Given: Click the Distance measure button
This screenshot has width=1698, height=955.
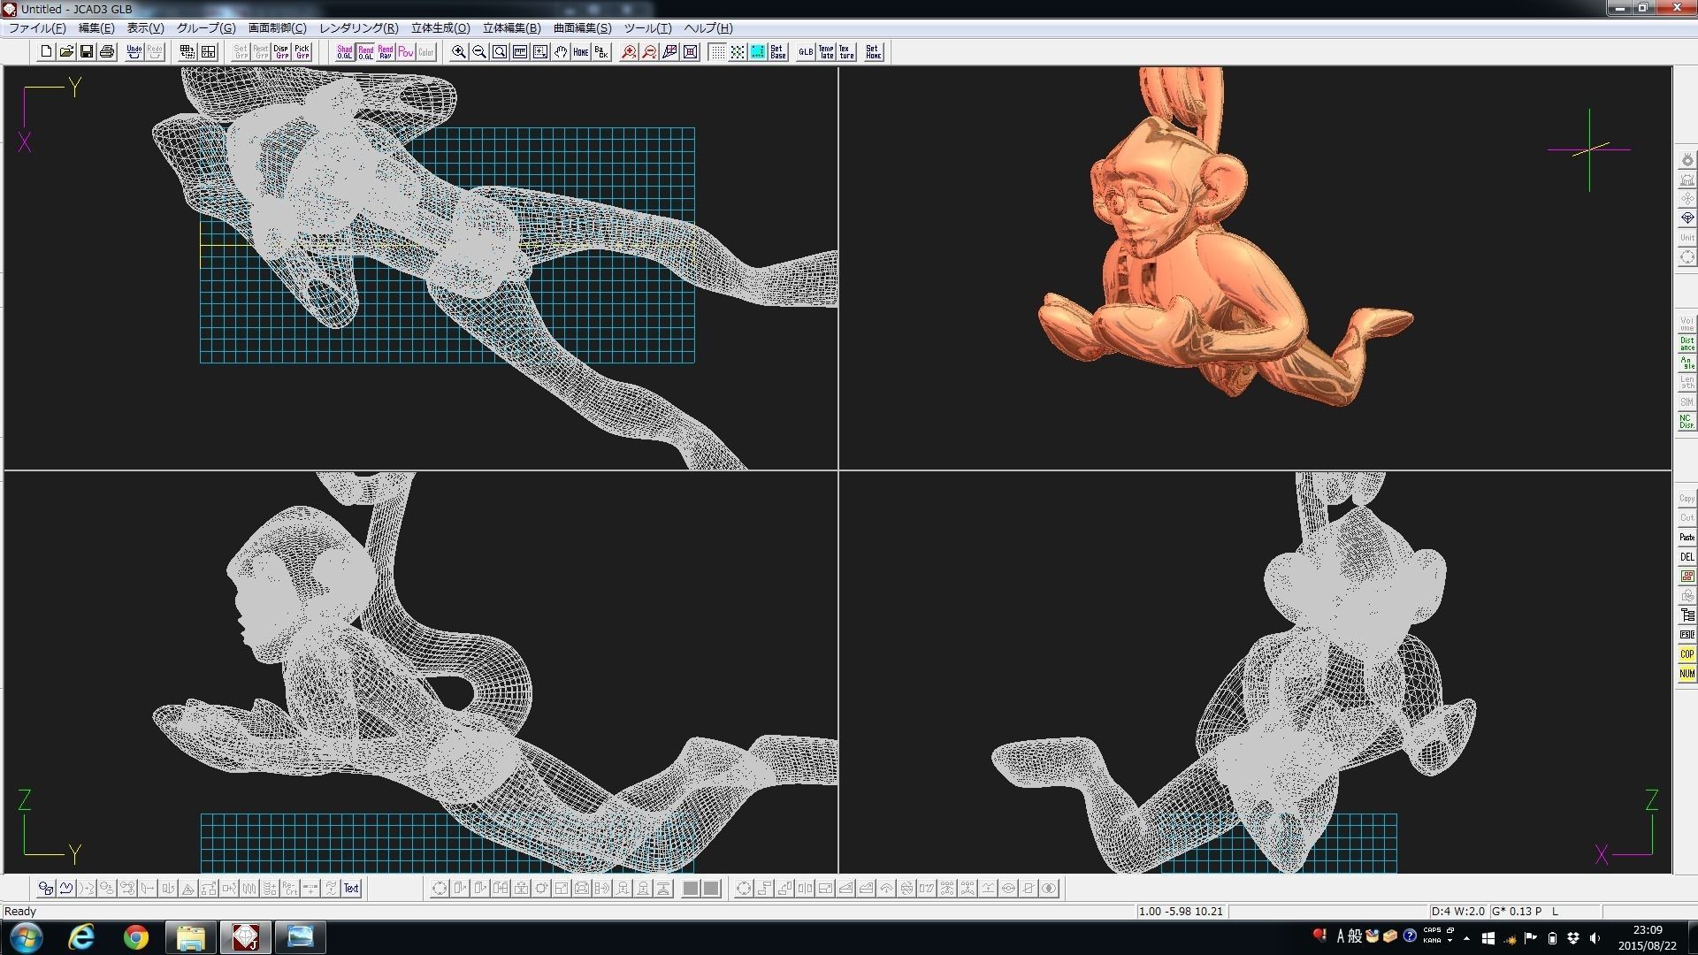Looking at the screenshot, I should (1687, 344).
